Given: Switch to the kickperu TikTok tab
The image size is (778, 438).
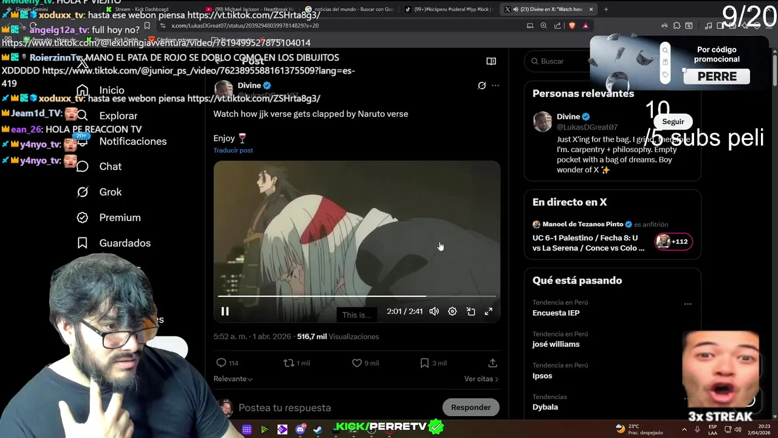Looking at the screenshot, I should click(449, 9).
